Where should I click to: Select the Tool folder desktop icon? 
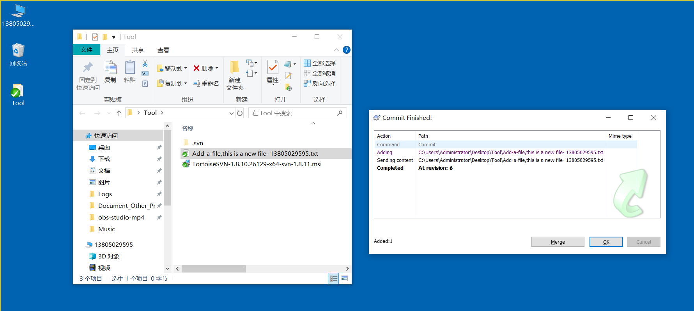(x=18, y=95)
